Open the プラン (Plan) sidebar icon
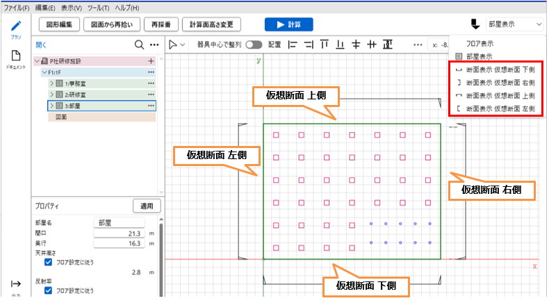The image size is (549, 303). 15,28
